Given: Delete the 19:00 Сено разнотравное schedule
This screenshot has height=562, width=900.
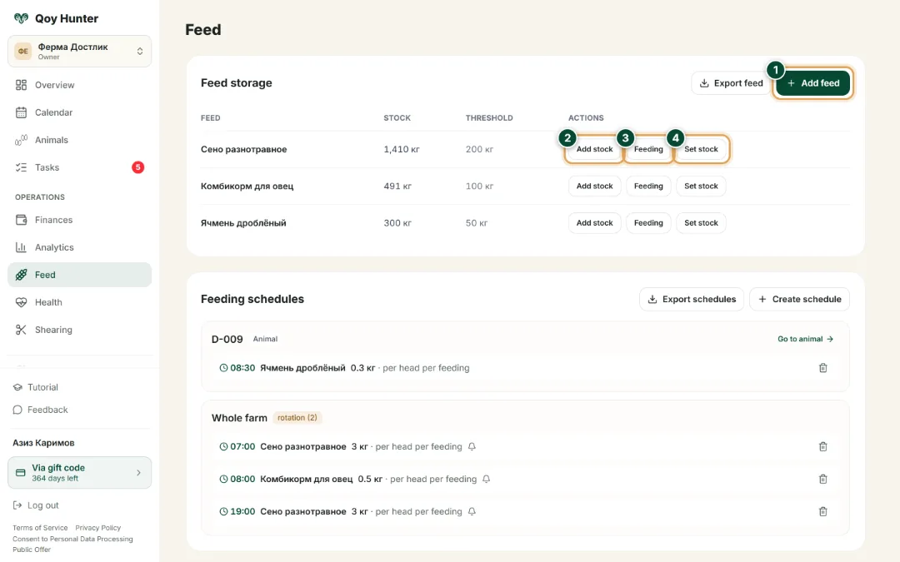Looking at the screenshot, I should click(x=822, y=511).
